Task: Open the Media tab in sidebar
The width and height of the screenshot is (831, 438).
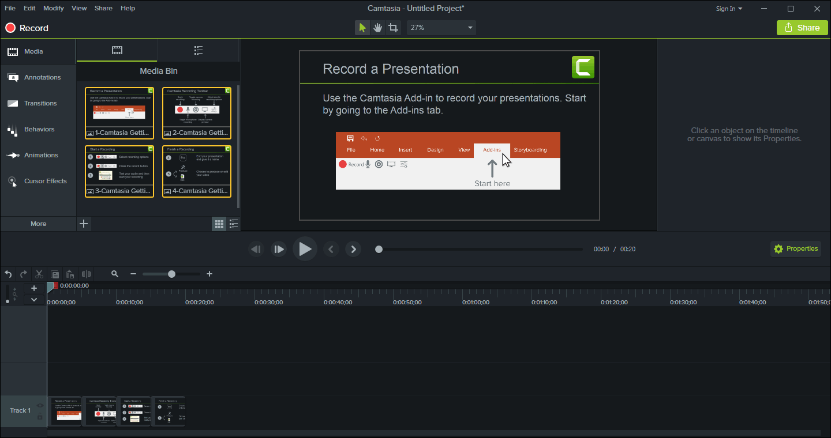Action: click(x=38, y=51)
